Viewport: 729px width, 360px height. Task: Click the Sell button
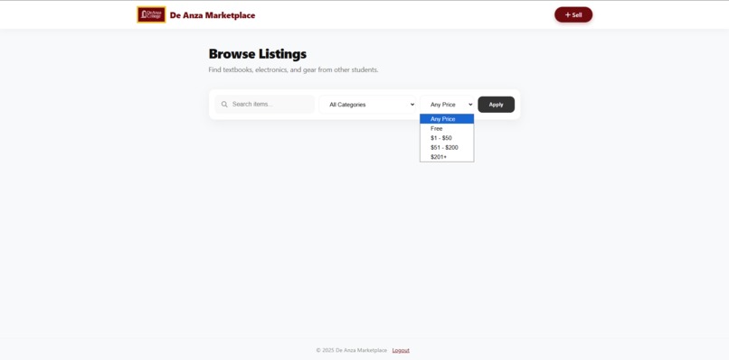(573, 14)
